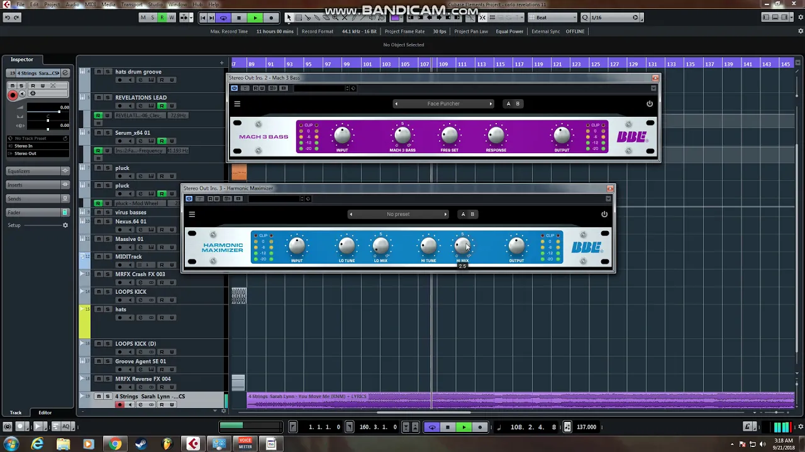Open the Stereo In input routing selector
The height and width of the screenshot is (452, 805).
(x=39, y=146)
